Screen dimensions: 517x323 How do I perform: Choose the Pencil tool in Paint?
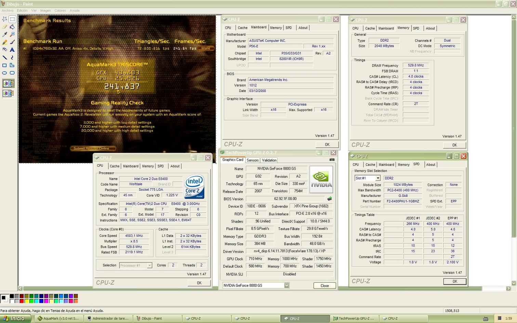coord(4,42)
